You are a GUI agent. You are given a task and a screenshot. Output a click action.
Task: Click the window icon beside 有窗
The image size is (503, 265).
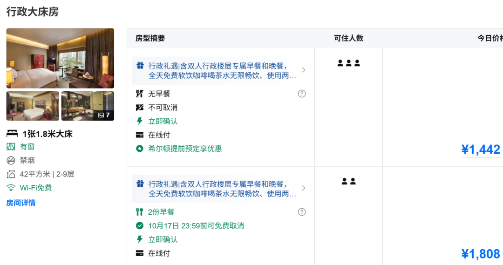point(11,147)
